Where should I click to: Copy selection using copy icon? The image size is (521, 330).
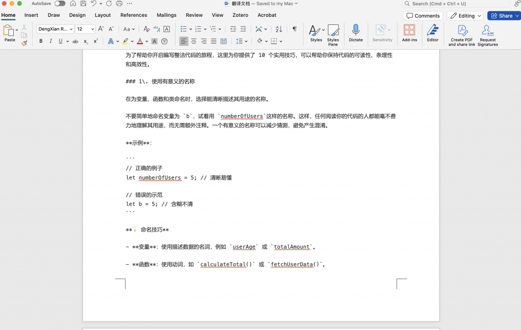[24, 35]
